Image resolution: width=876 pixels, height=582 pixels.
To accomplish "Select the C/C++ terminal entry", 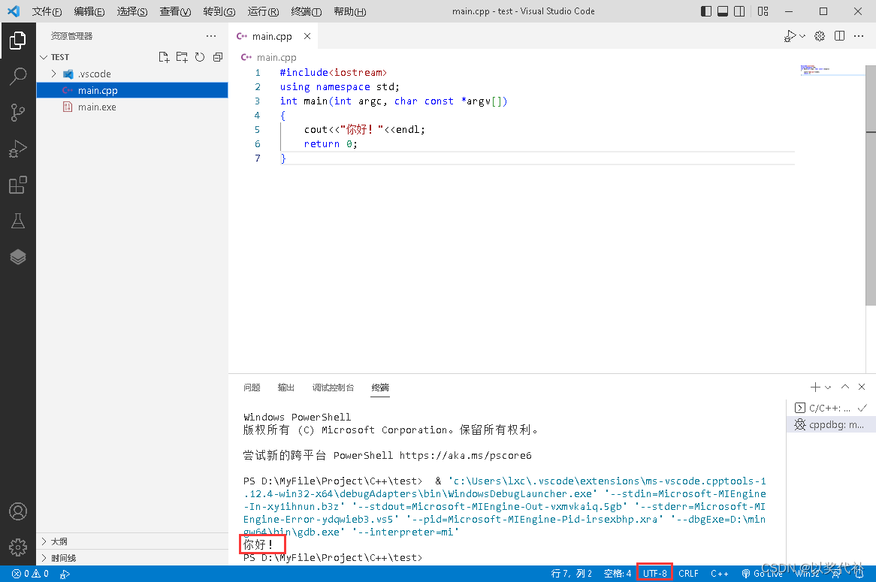I will (x=831, y=409).
